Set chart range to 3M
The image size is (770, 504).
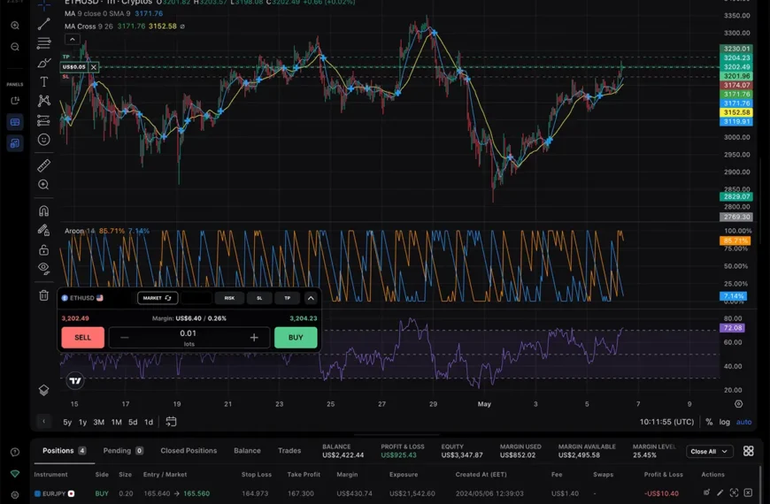99,422
